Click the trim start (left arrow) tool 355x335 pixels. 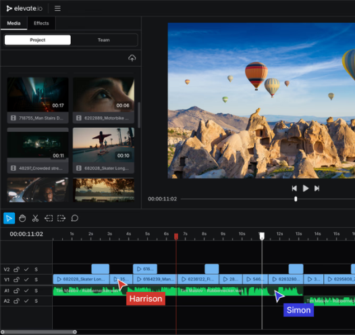click(x=49, y=218)
